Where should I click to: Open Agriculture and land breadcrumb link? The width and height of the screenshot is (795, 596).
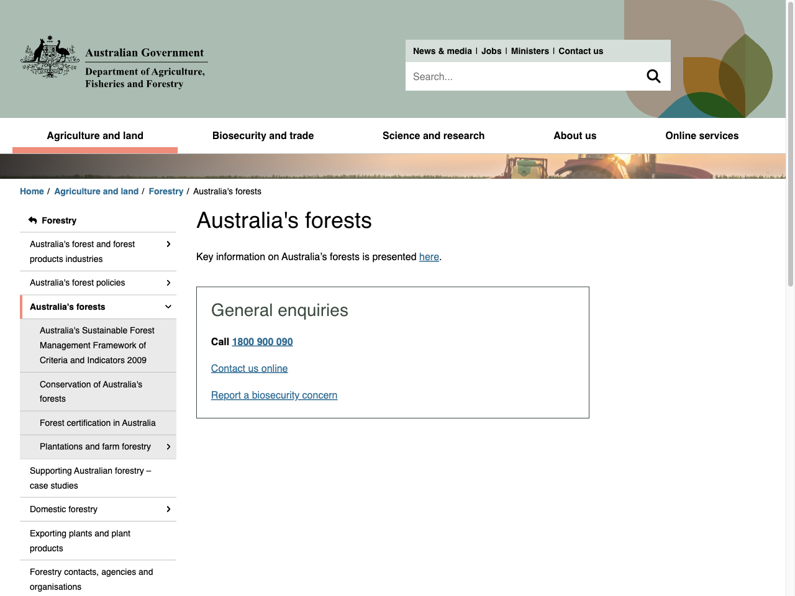point(96,191)
